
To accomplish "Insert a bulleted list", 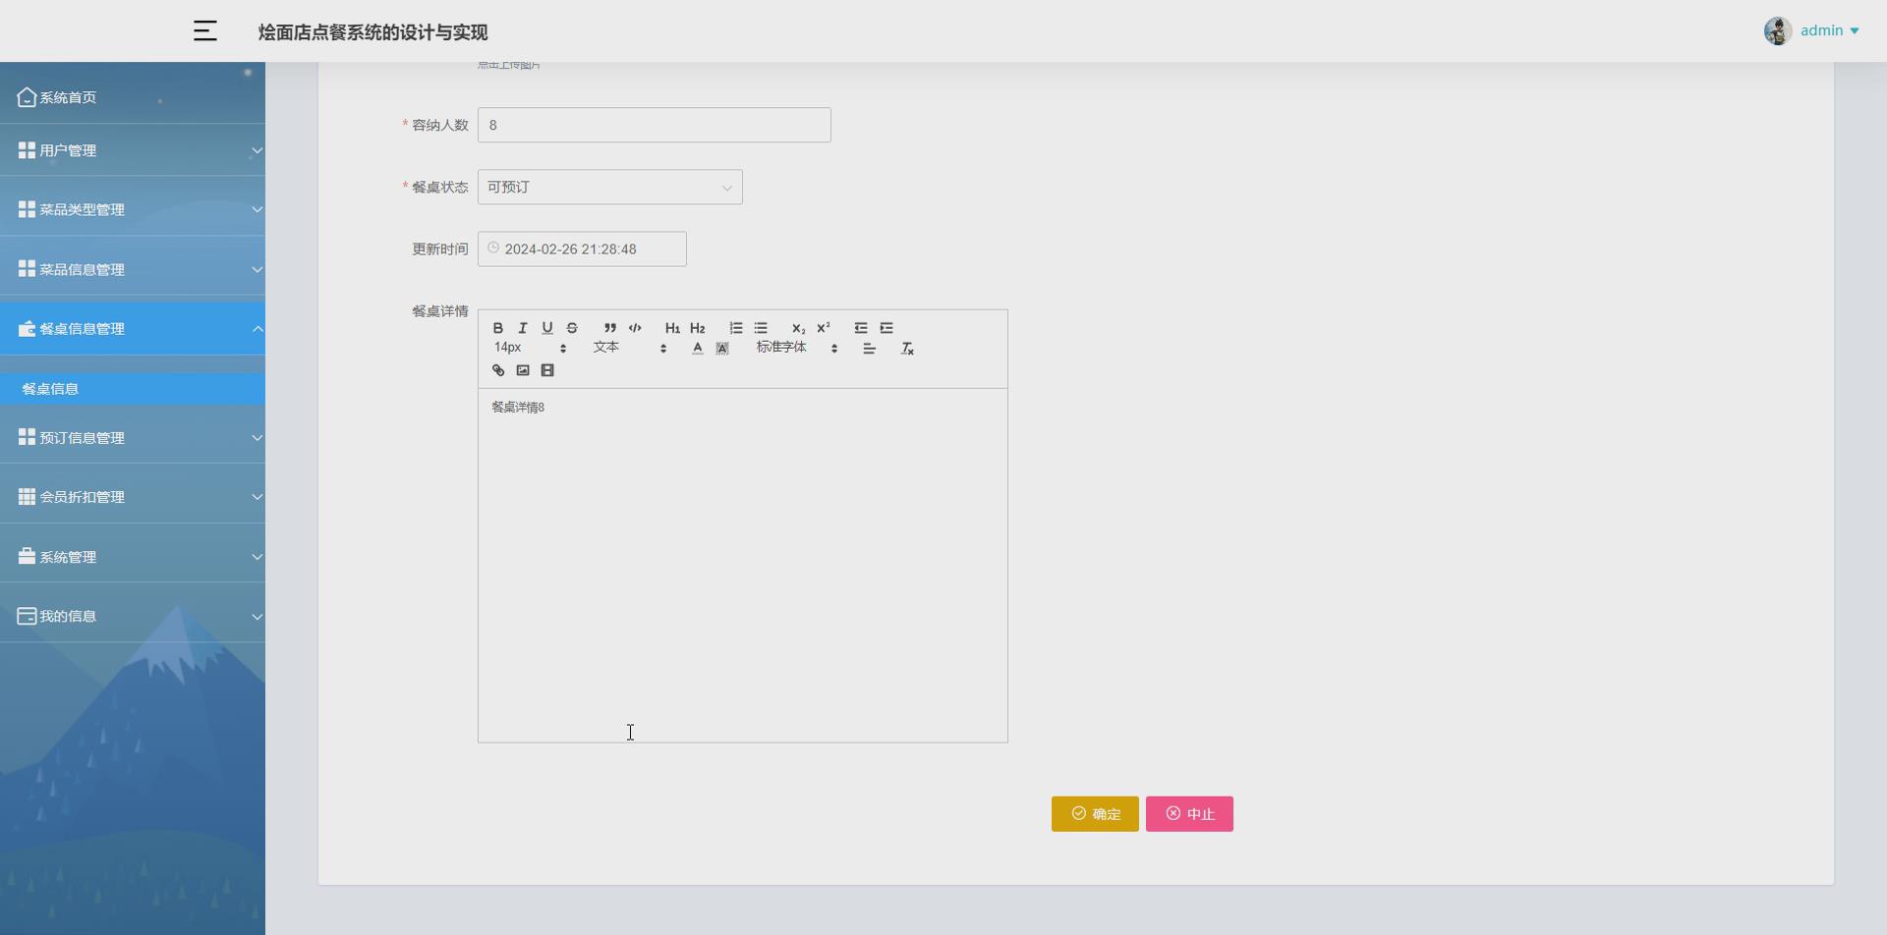I will pyautogui.click(x=761, y=328).
